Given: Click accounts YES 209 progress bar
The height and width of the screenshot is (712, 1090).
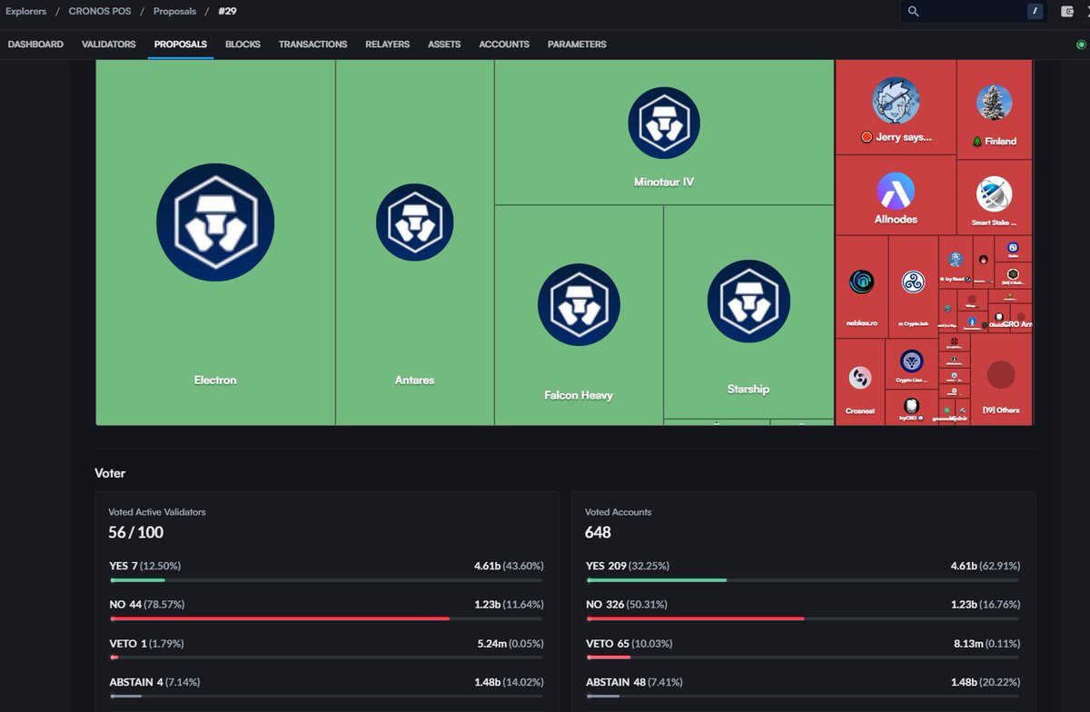Looking at the screenshot, I should (x=803, y=579).
